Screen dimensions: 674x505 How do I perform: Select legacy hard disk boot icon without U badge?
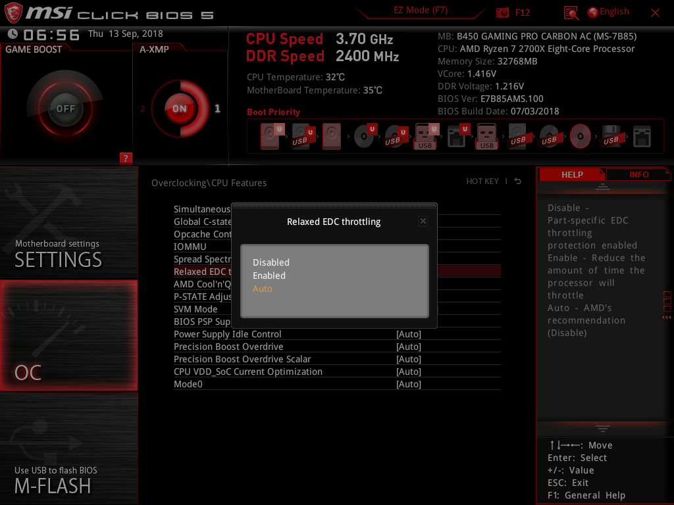tap(332, 136)
